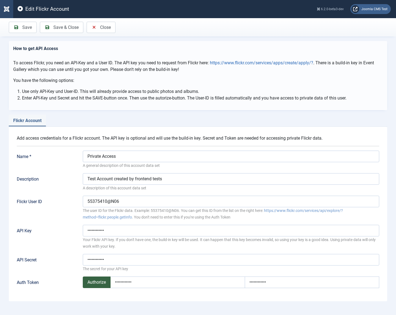396x315 pixels.
Task: Click the Joomla logo in the header corner
Action: (x=7, y=9)
